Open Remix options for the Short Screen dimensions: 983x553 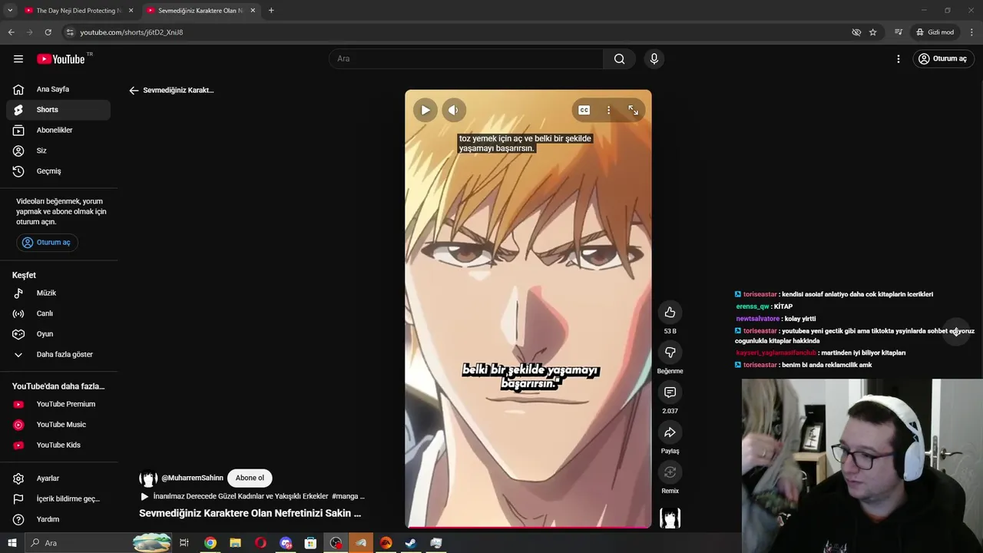(670, 472)
